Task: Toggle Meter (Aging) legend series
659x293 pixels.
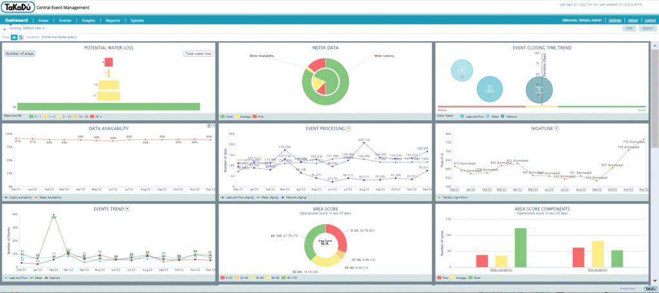Action: (268, 197)
